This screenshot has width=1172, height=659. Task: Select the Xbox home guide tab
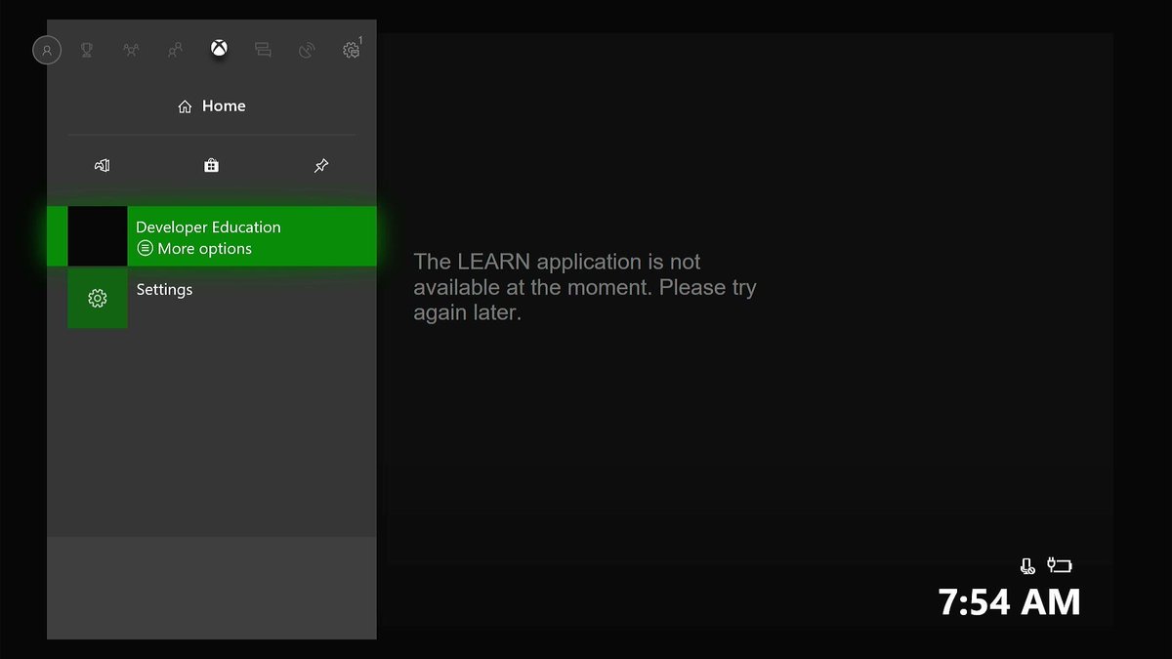(x=220, y=48)
